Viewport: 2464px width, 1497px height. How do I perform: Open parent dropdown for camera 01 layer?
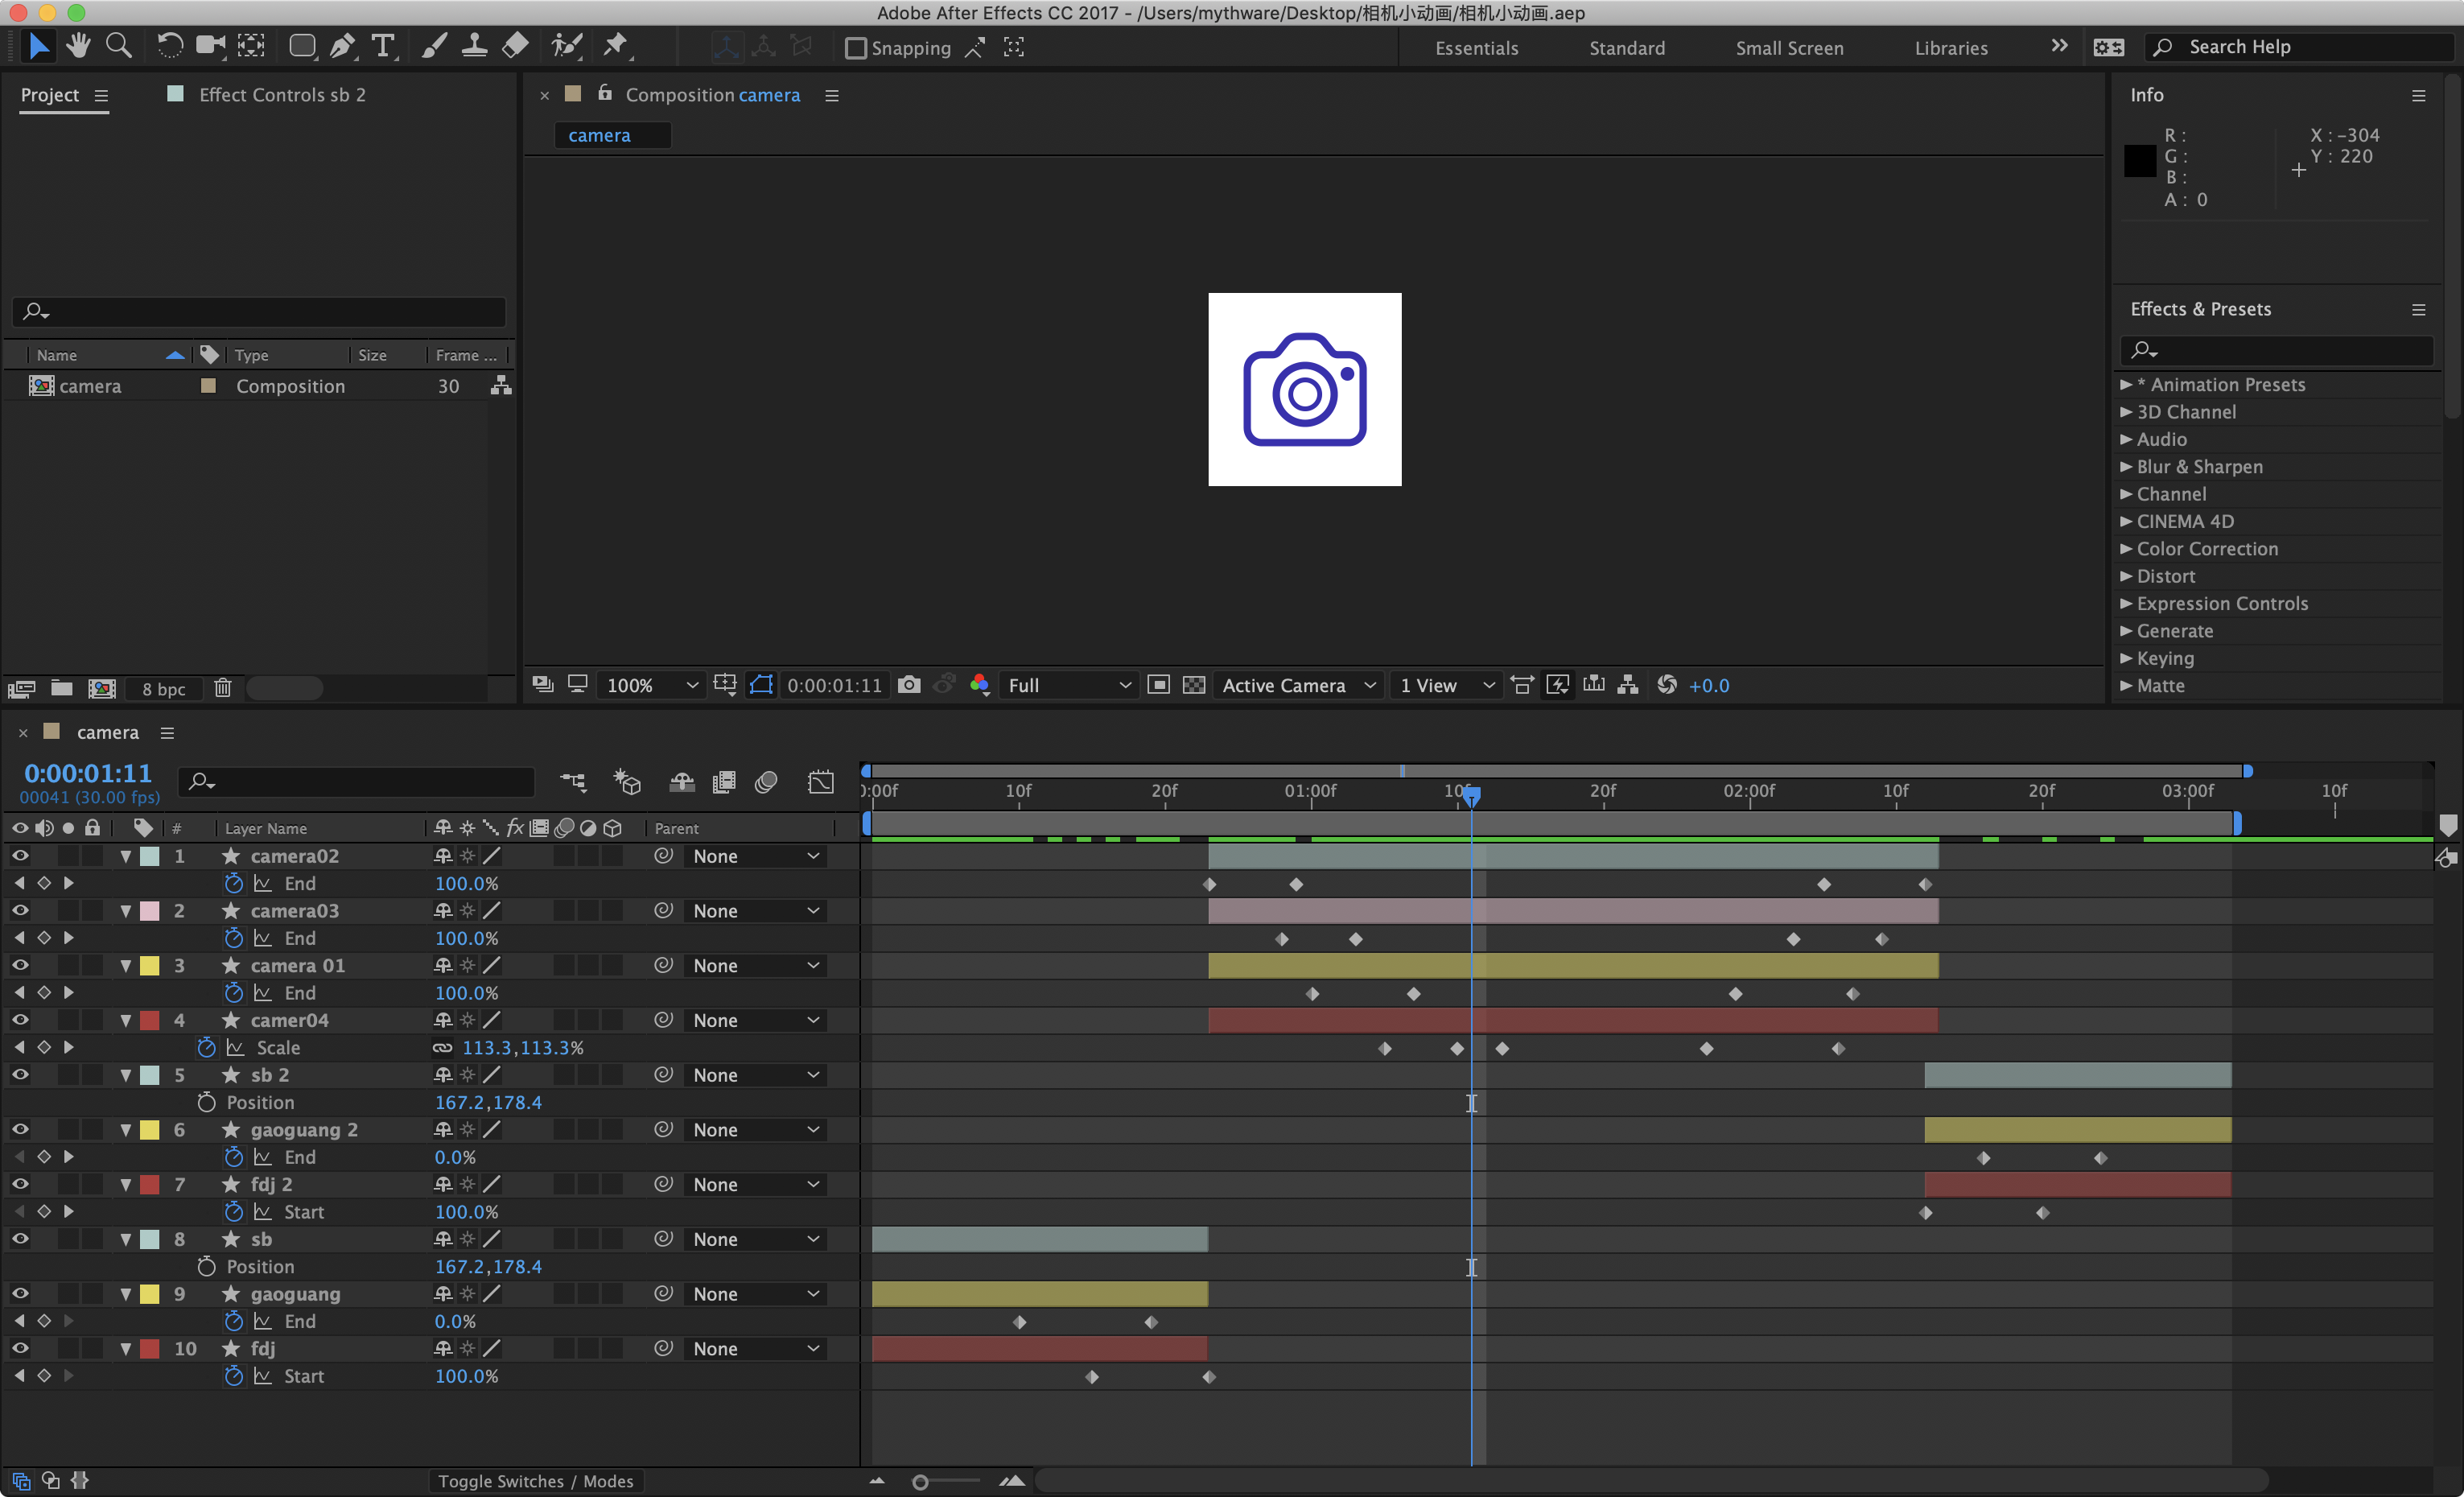click(755, 965)
